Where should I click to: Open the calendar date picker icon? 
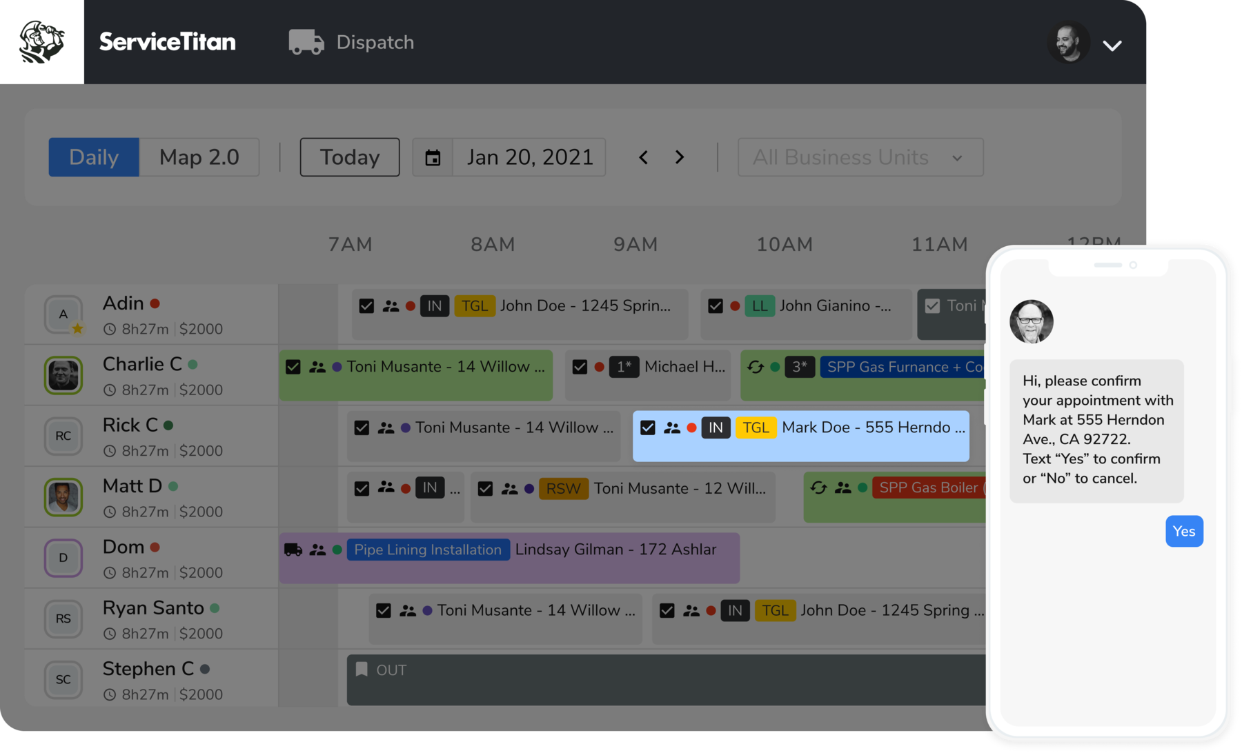(x=433, y=158)
